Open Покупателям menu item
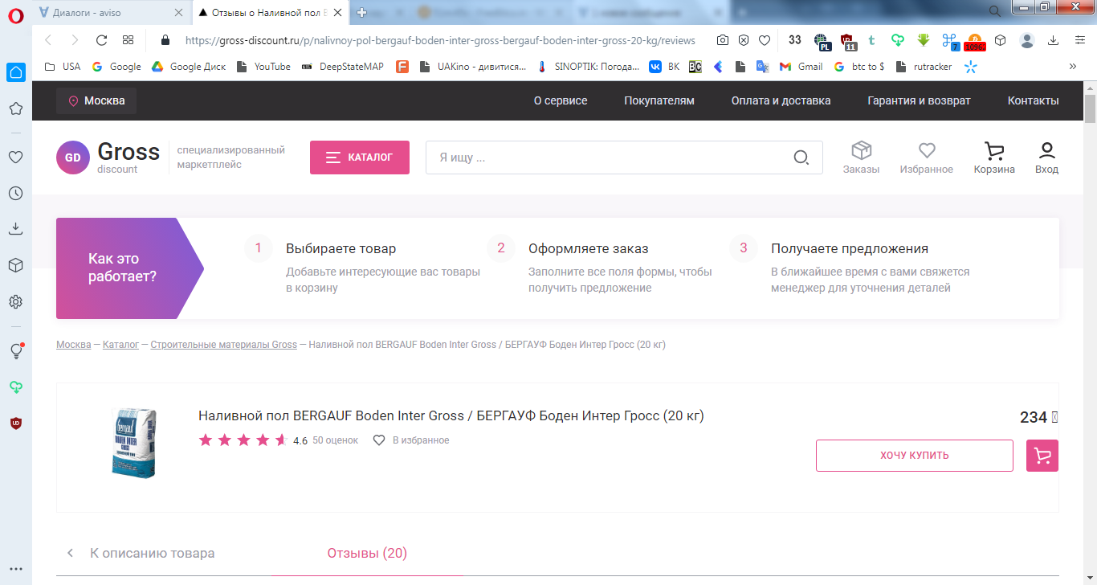Screen dimensions: 1097x585 [659, 100]
